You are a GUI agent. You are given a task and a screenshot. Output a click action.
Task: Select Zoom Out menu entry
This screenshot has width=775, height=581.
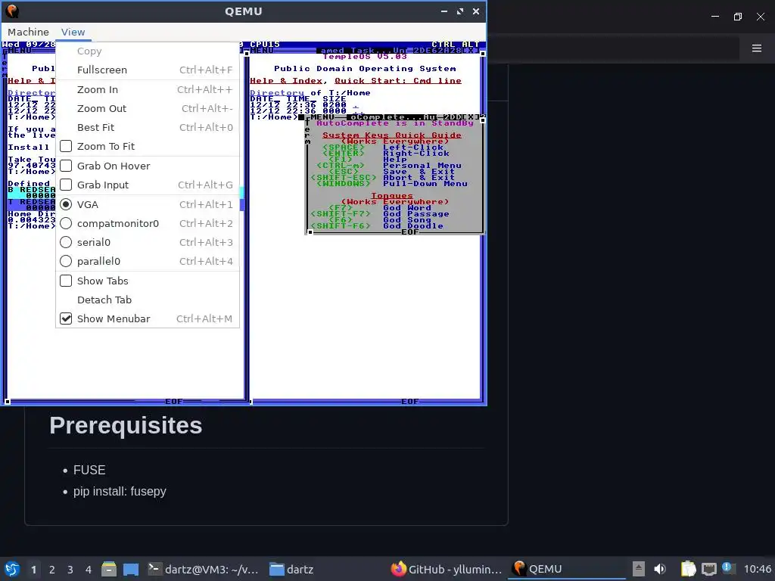pos(148,108)
